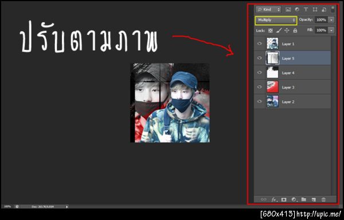Open the status bar Doc info arrow
Screen dimensions: 344x220
[x=67, y=207]
